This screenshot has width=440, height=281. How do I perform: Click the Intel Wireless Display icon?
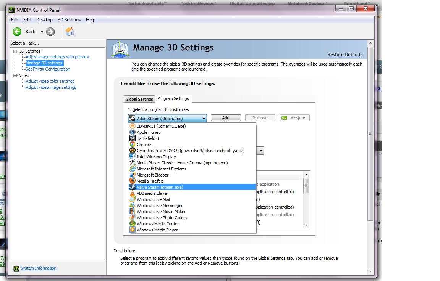[x=133, y=157]
